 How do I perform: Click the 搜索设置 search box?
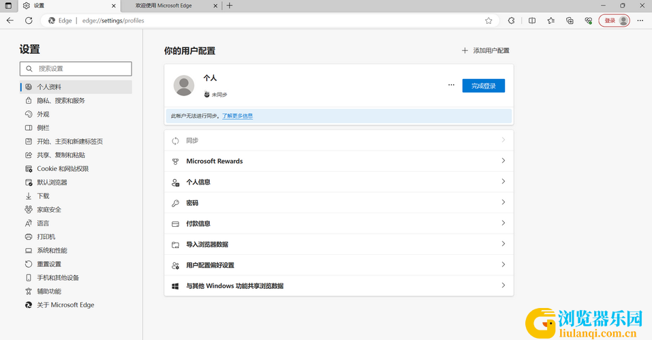76,69
